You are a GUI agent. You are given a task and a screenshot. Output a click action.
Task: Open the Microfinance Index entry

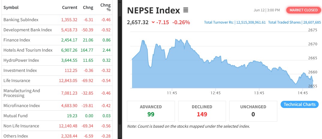(x=22, y=106)
